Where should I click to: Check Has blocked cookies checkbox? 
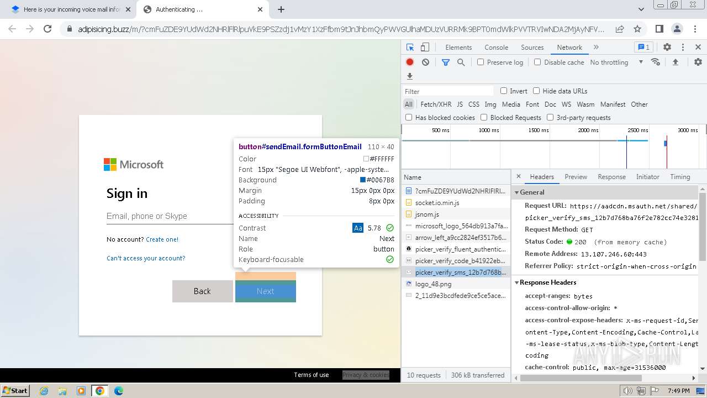click(x=409, y=117)
